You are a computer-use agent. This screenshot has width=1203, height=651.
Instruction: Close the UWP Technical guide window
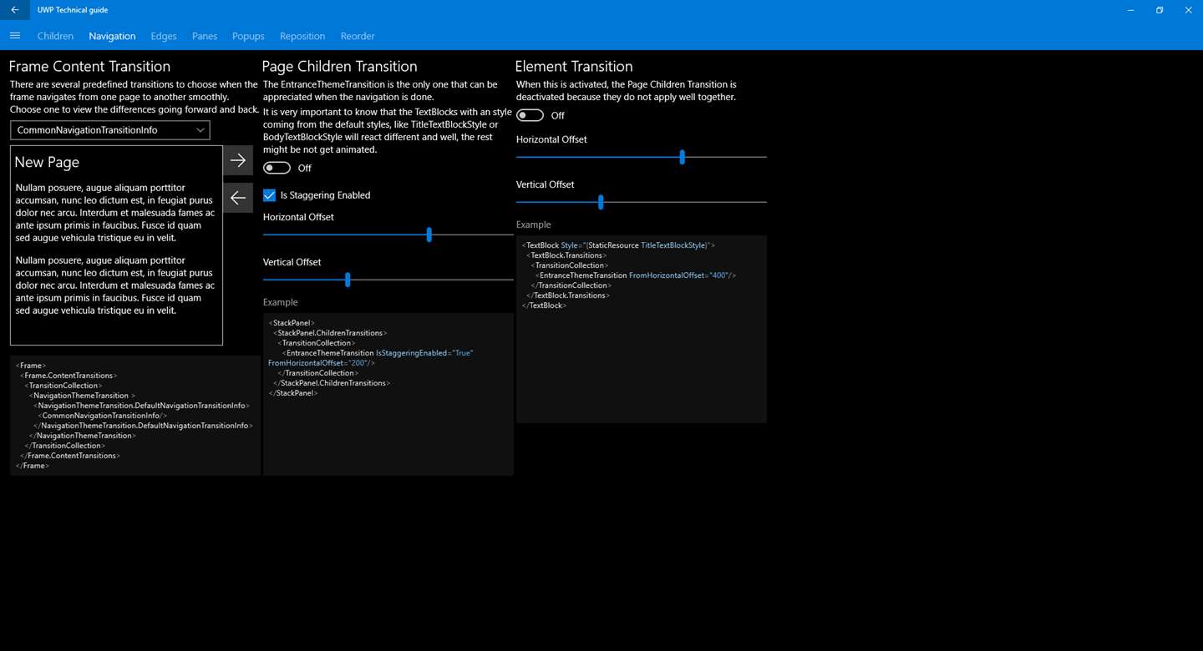point(1188,10)
